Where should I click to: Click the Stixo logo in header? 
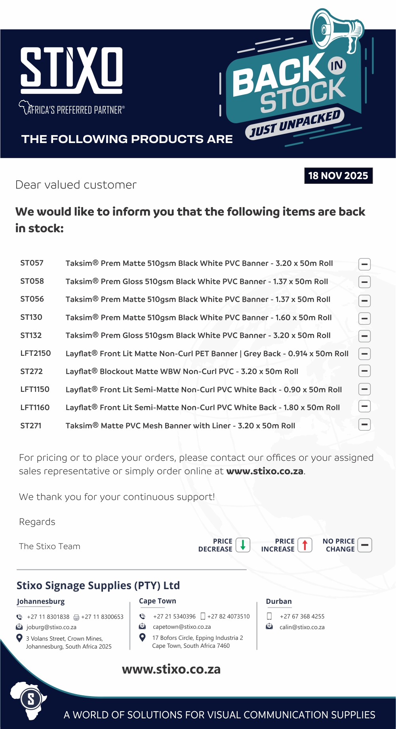(72, 70)
